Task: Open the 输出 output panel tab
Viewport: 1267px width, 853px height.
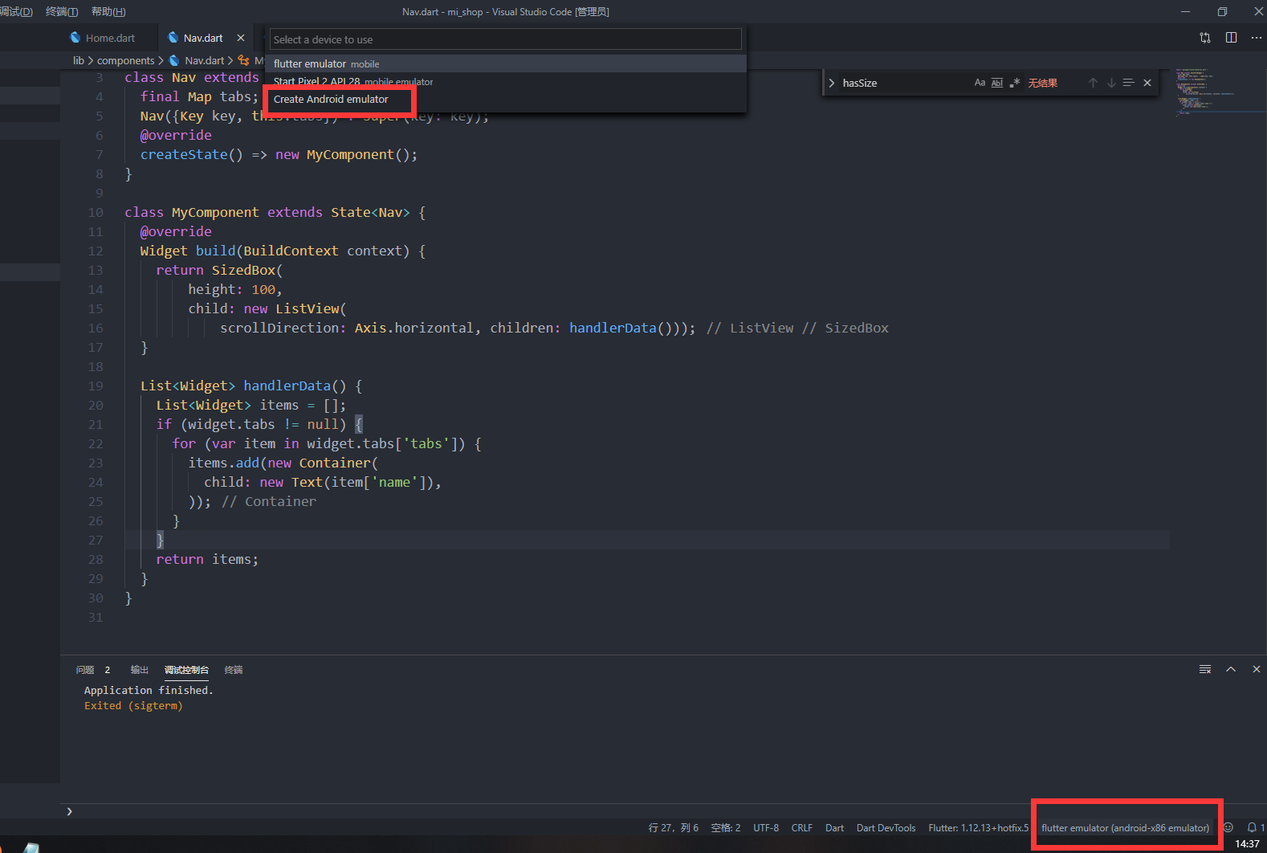Action: (x=140, y=670)
